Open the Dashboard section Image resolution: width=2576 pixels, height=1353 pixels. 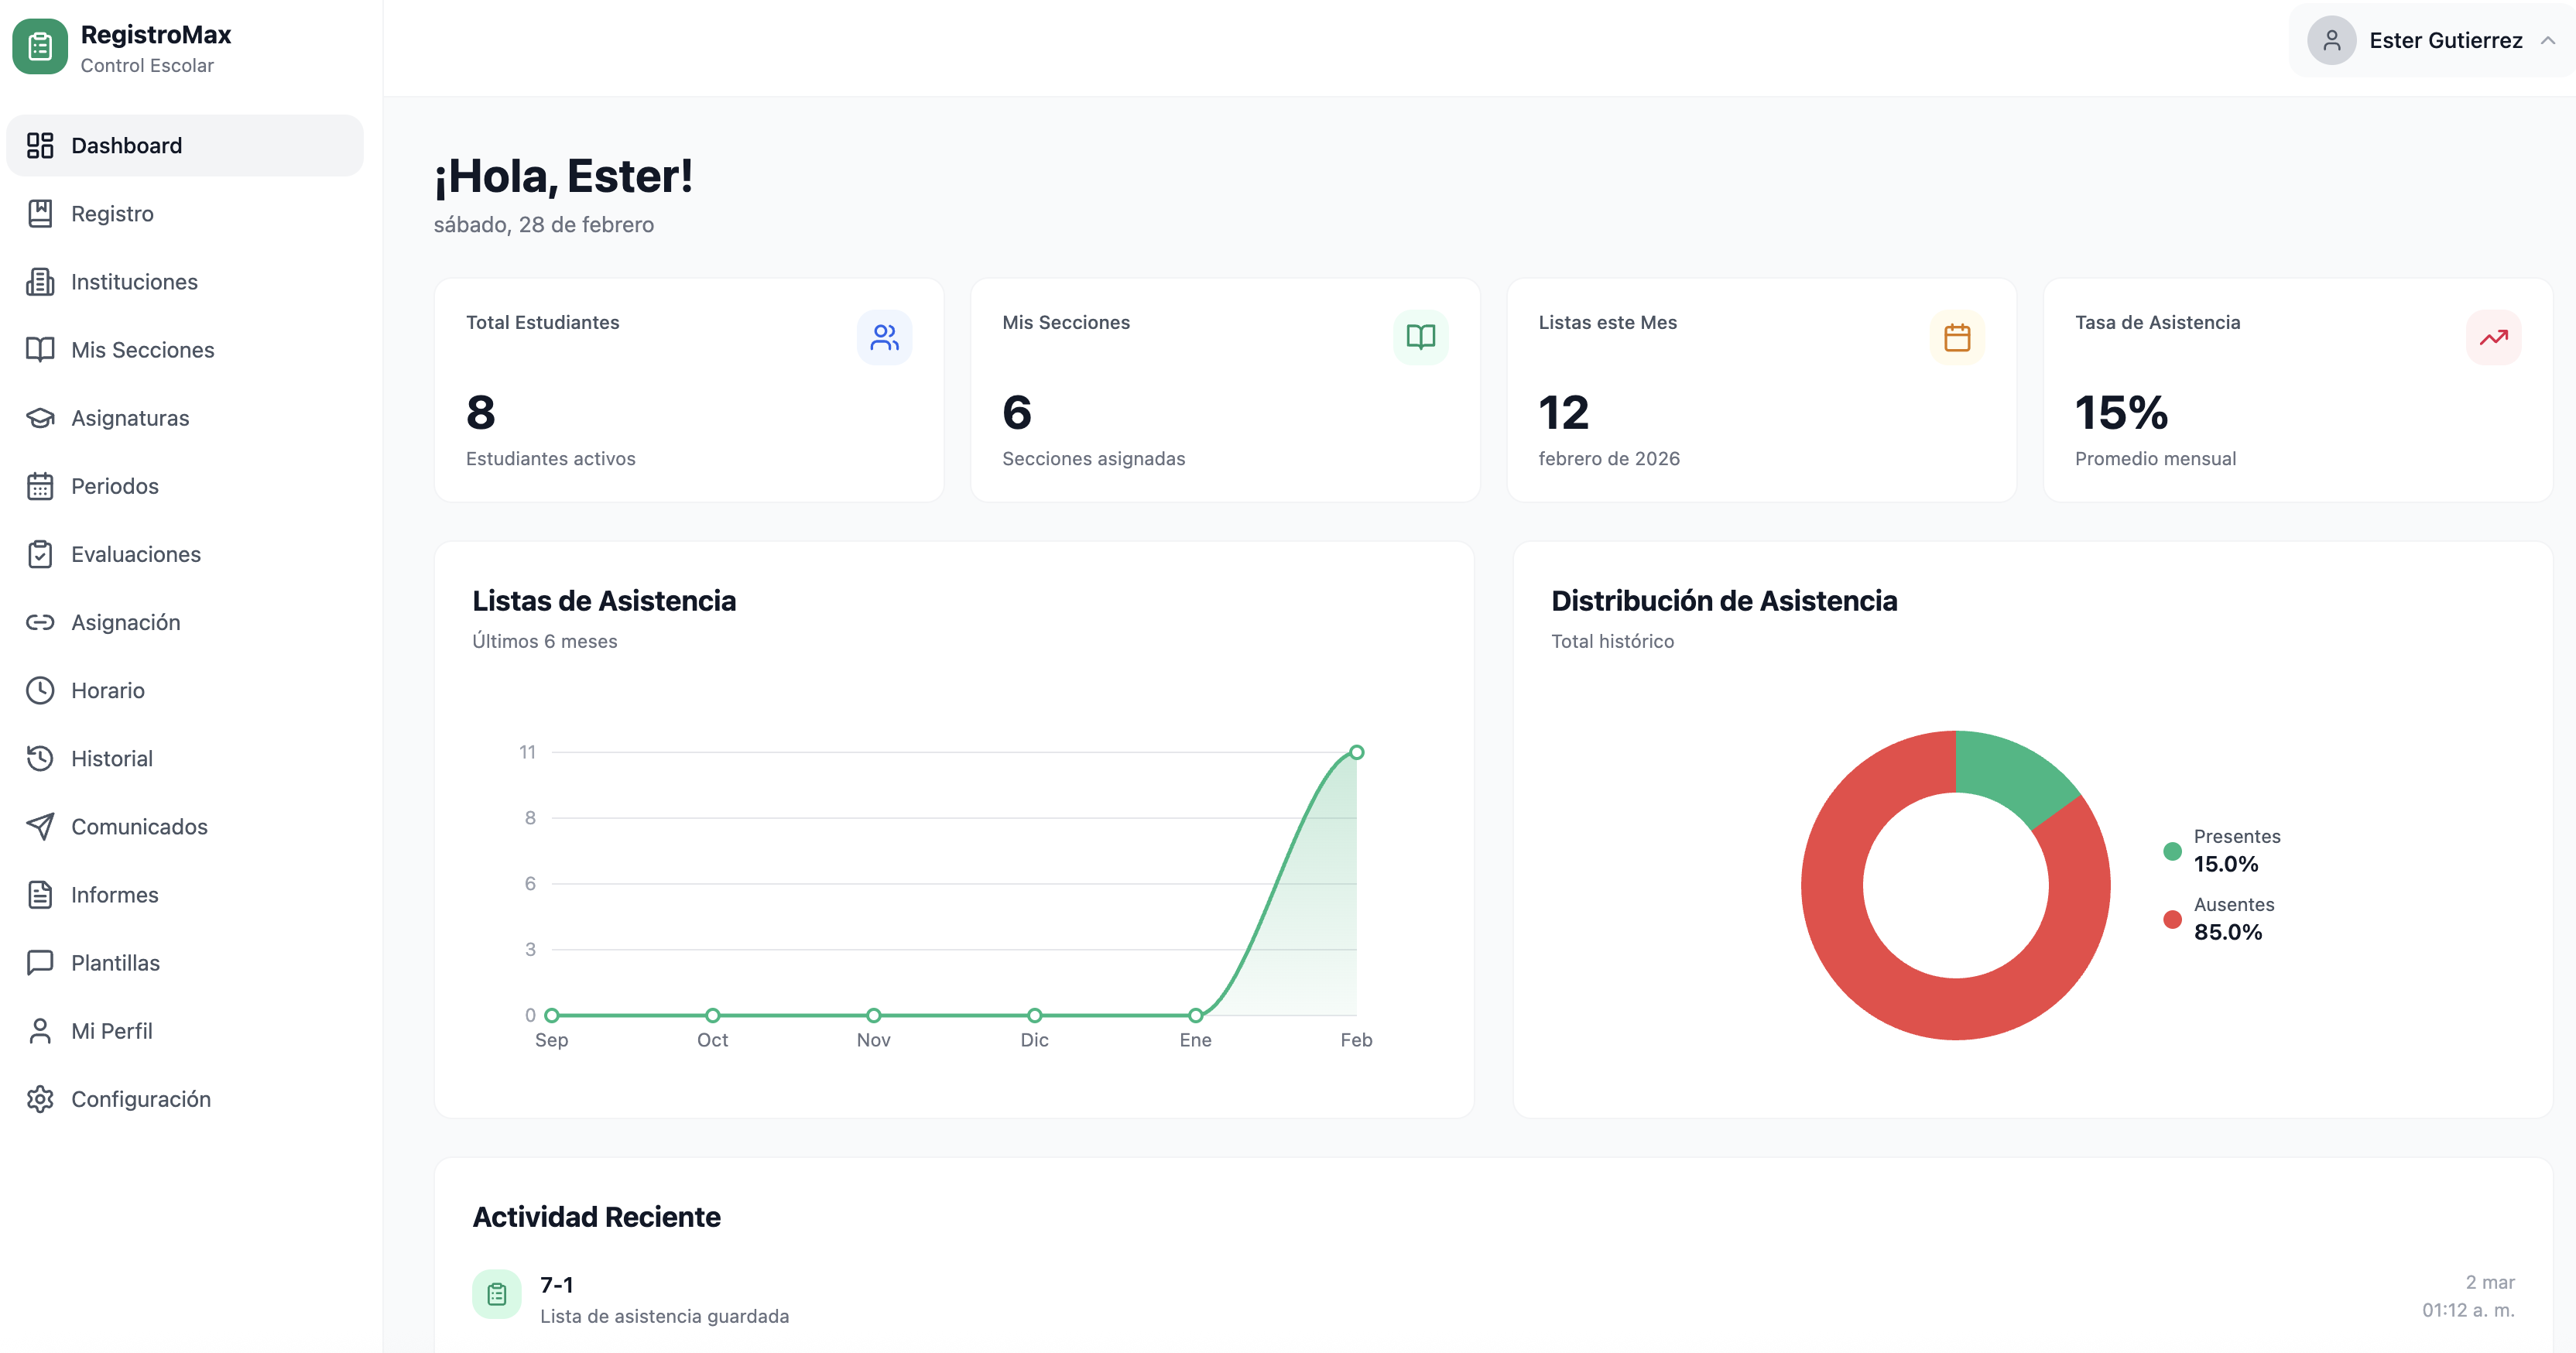pyautogui.click(x=126, y=145)
